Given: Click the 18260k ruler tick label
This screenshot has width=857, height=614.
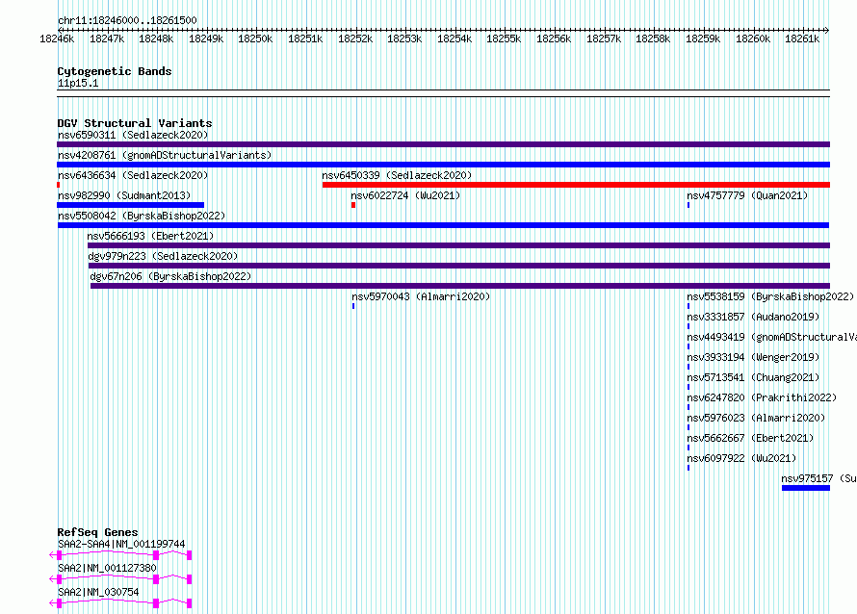Looking at the screenshot, I should pyautogui.click(x=753, y=38).
